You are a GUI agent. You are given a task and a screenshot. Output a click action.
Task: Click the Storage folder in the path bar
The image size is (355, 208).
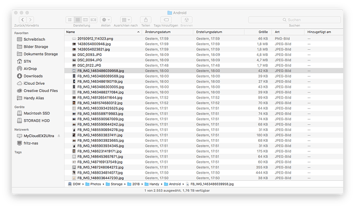[114, 184]
